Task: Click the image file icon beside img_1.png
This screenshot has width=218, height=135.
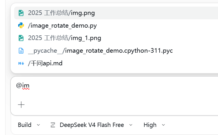Action: pos(21,38)
